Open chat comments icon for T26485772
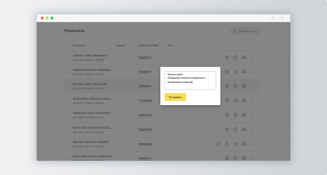This screenshot has height=175, width=327. 244,58
